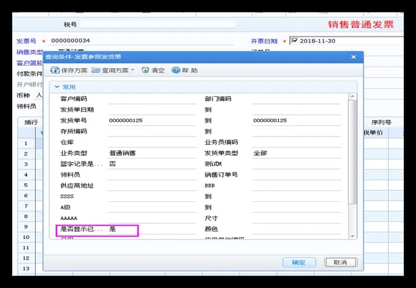416x288 pixels.
Task: Click the dialog's vertical scrollbar thumb
Action: pyautogui.click(x=352, y=152)
